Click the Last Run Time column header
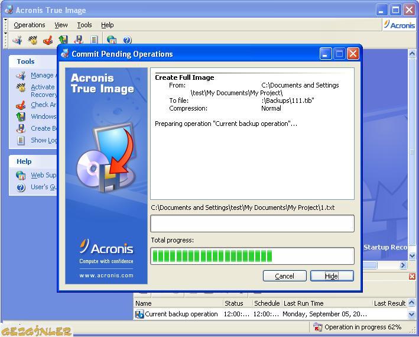 point(326,303)
